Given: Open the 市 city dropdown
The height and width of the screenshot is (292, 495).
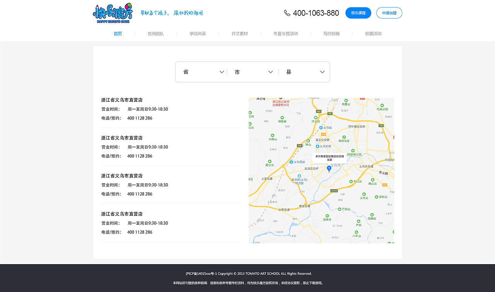Looking at the screenshot, I should pyautogui.click(x=254, y=72).
